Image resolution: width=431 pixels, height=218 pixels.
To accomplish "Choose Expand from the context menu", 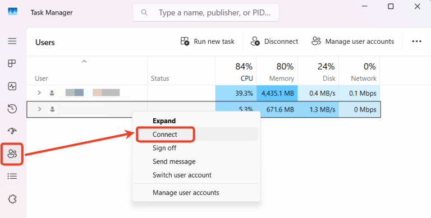I will coord(196,121).
